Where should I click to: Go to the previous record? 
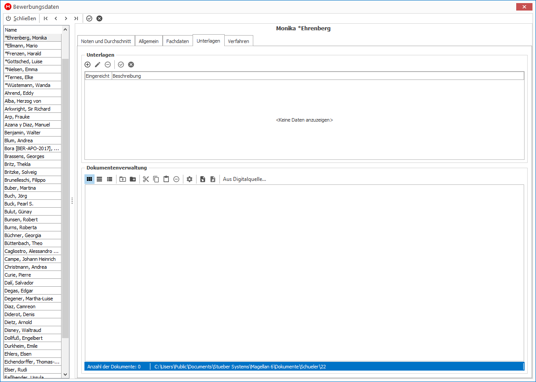56,18
